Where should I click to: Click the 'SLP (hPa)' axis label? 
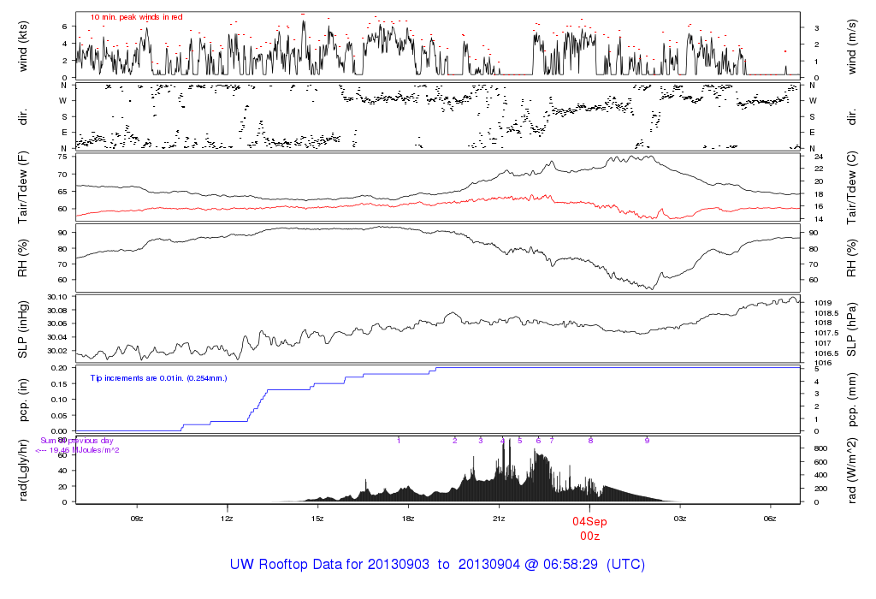point(851,329)
